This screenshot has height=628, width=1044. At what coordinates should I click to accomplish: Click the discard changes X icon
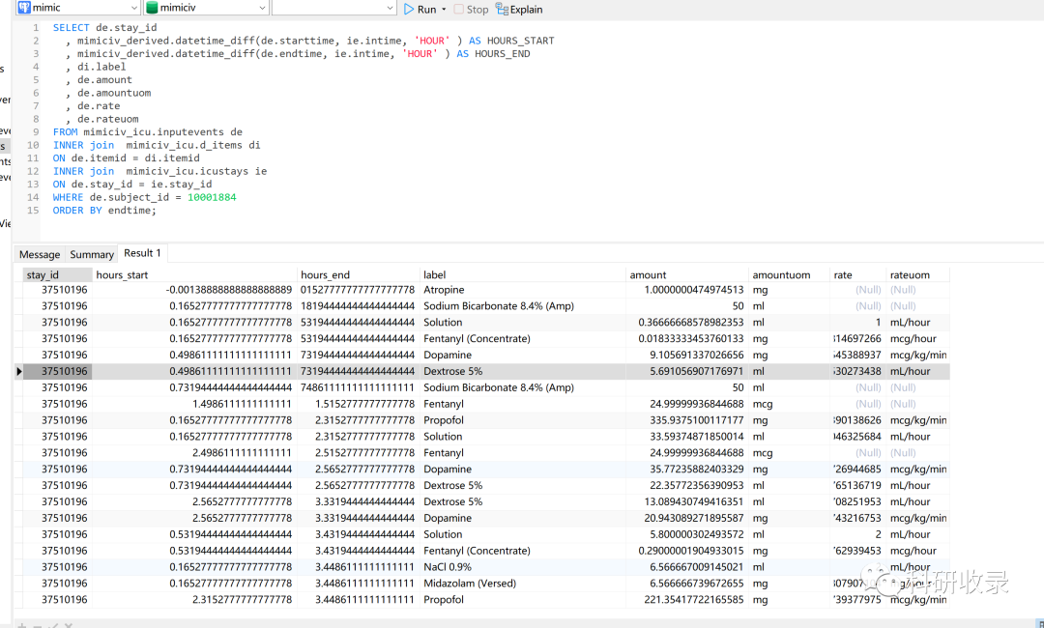[x=68, y=625]
